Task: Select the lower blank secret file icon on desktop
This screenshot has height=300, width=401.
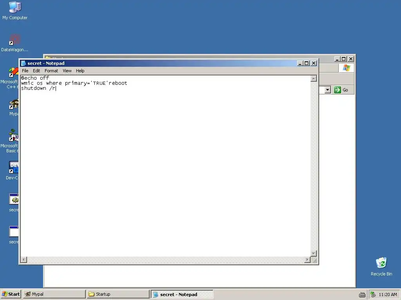Action: [14, 235]
